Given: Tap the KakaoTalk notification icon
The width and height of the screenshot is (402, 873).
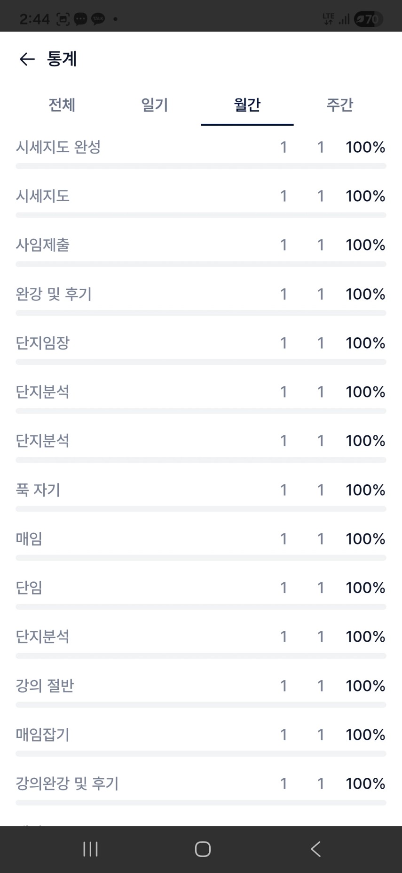Looking at the screenshot, I should point(98,19).
